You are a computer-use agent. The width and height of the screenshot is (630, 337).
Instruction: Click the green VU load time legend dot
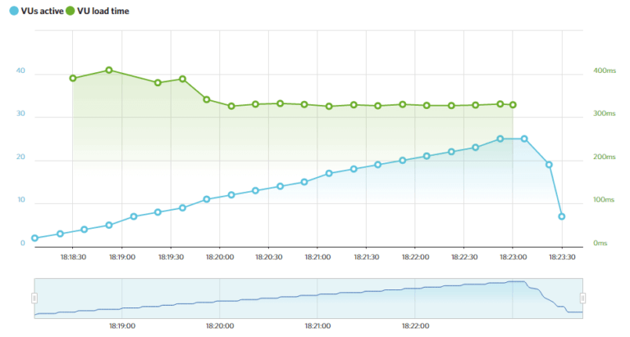[x=70, y=11]
